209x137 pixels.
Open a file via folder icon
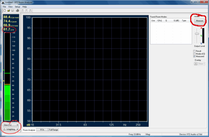[9, 10]
